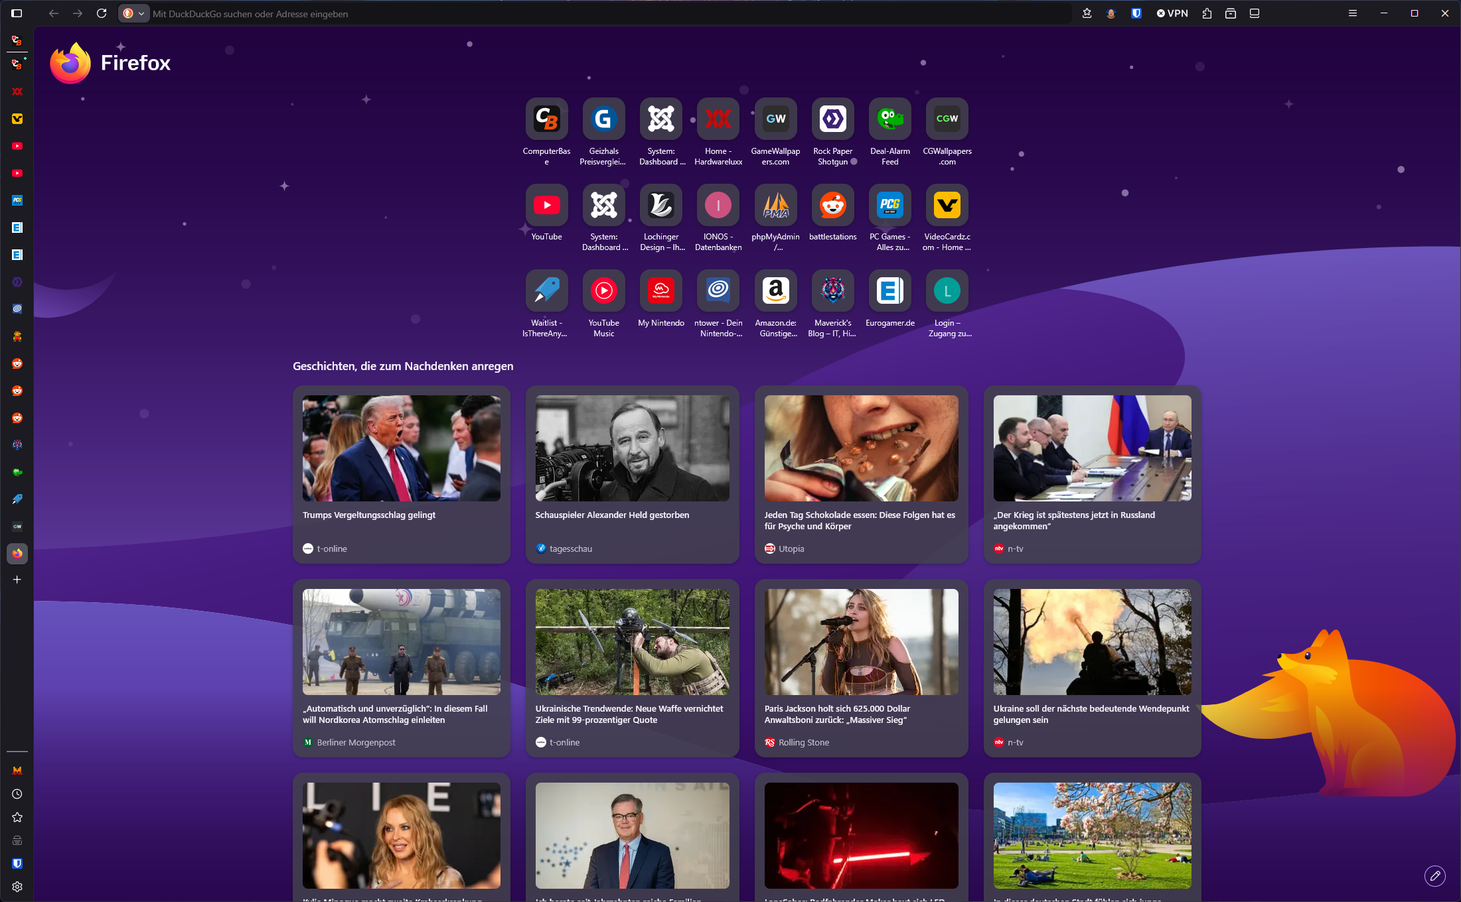Go back to the previous page

pos(54,13)
